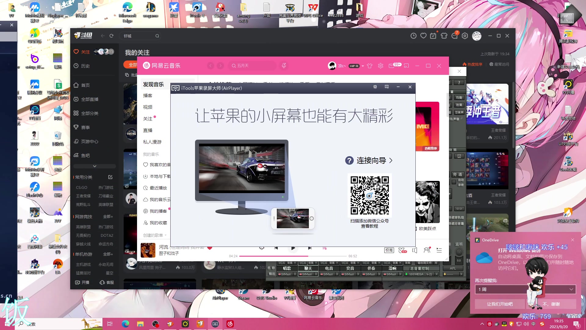
Task: Open NetEase account VIP dropdown arrow
Action: tap(363, 66)
